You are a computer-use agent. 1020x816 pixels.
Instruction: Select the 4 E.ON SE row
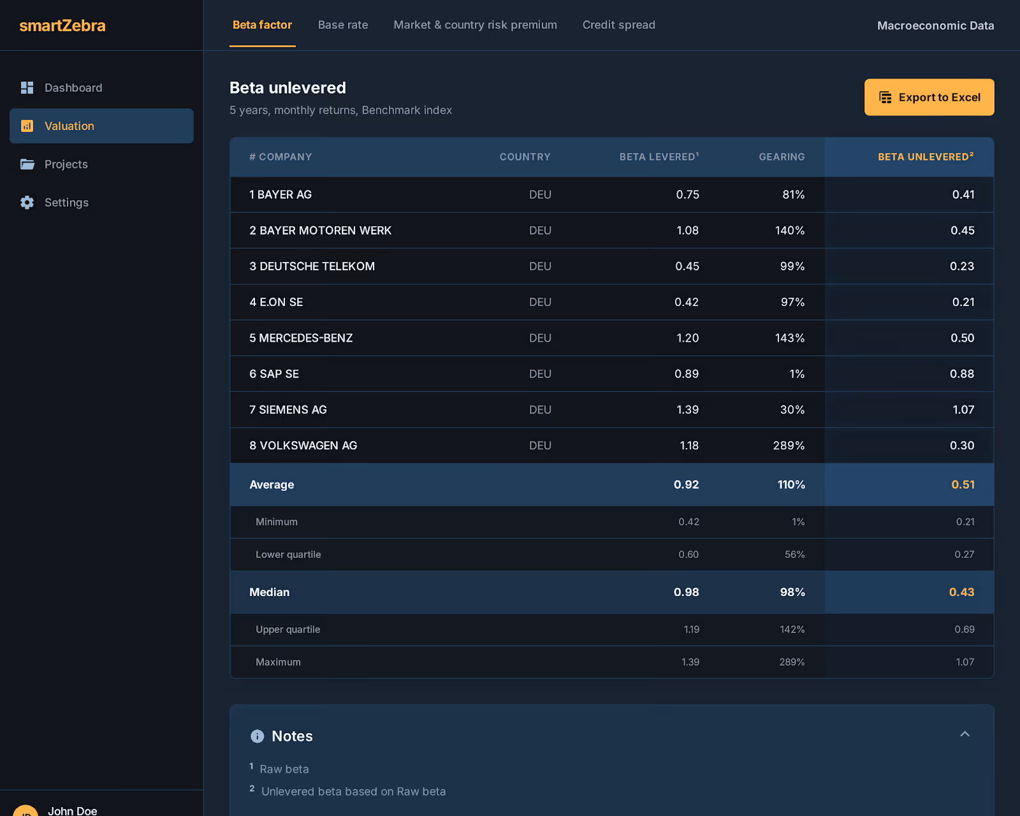point(611,302)
